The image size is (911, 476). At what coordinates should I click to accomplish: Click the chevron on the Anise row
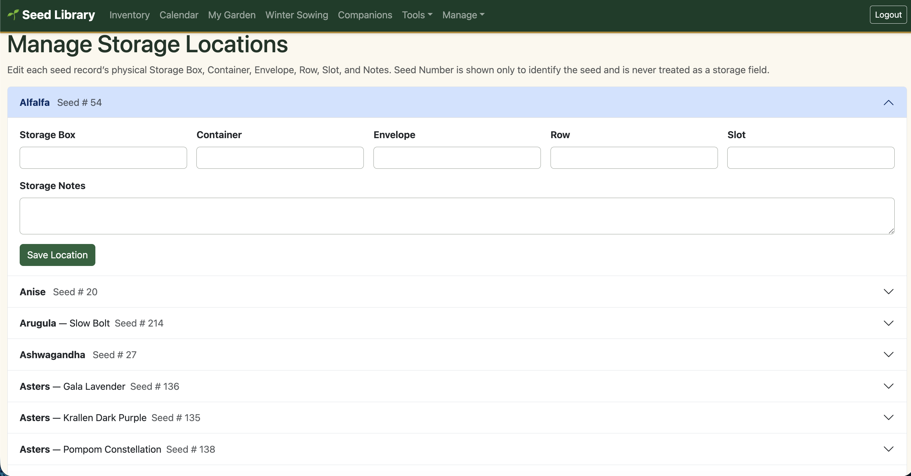888,292
